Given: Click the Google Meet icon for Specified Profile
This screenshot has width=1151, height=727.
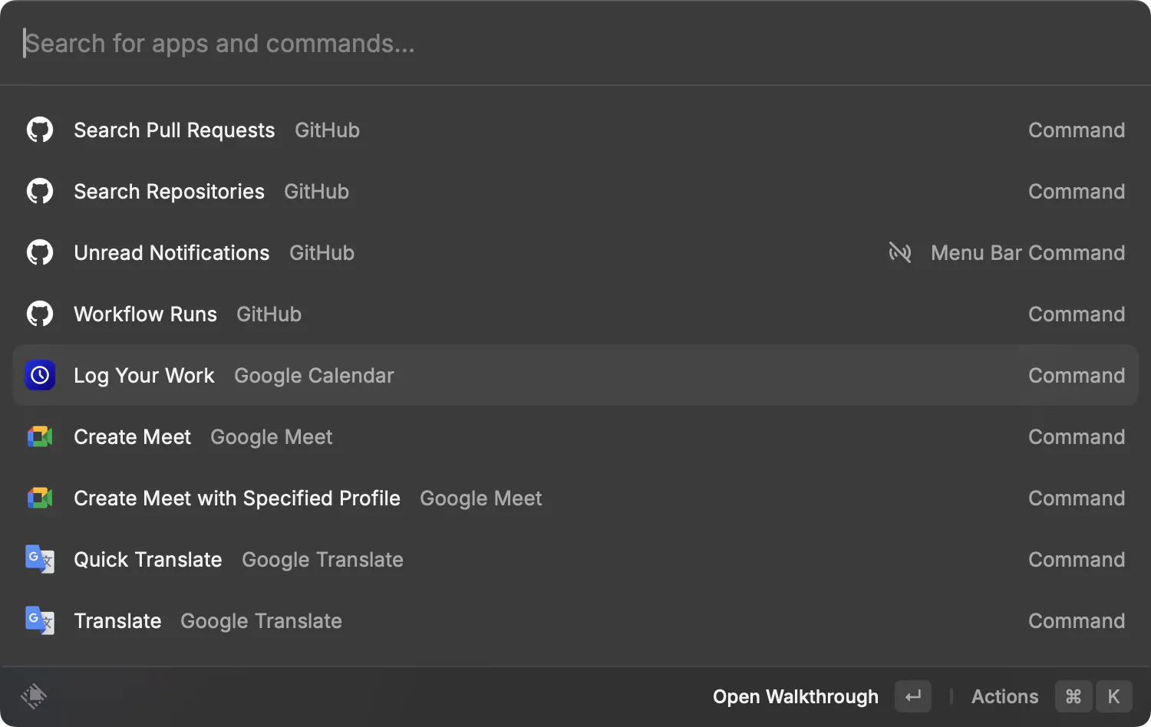Looking at the screenshot, I should (x=40, y=498).
